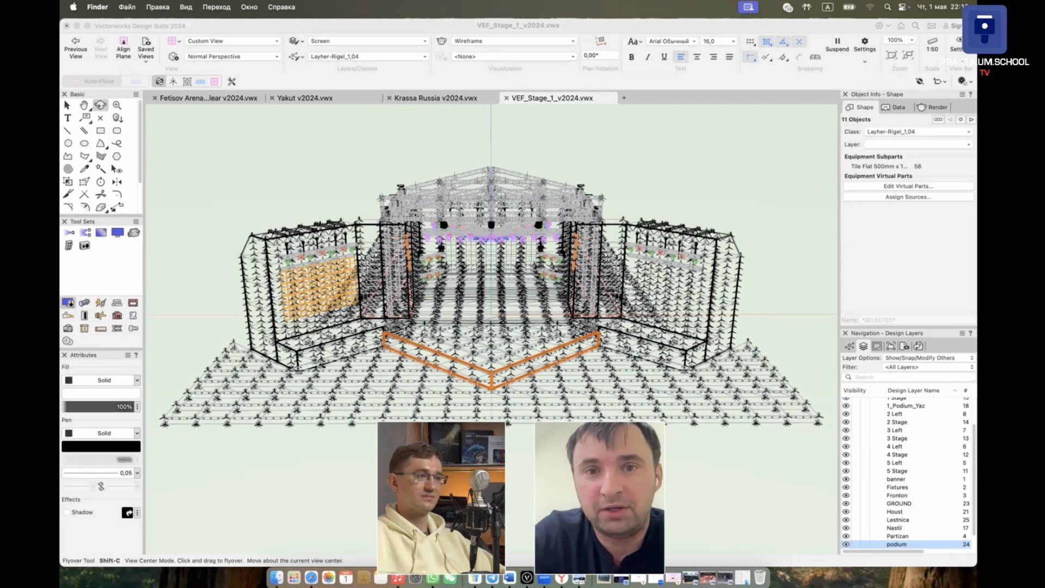Select the Rectangle tool
Image resolution: width=1045 pixels, height=588 pixels.
point(101,131)
